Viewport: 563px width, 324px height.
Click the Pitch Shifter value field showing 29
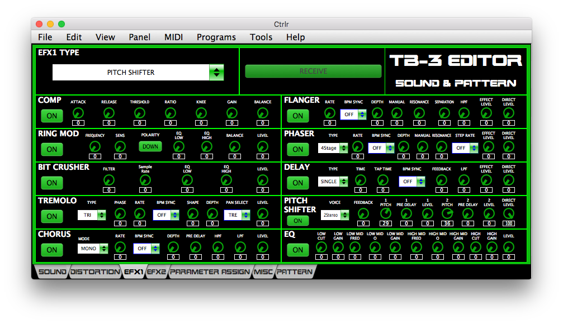(x=385, y=224)
